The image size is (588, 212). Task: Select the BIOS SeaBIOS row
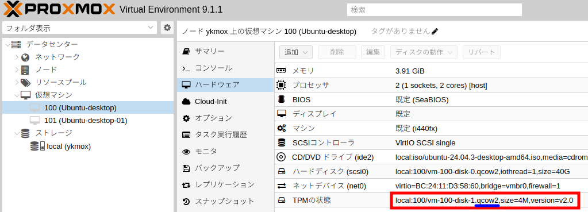point(431,99)
